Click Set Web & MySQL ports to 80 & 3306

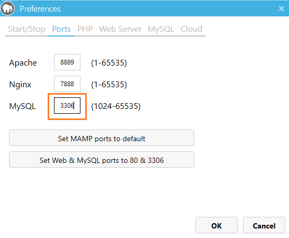(102, 160)
